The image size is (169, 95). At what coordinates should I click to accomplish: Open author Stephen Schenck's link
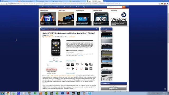coord(49,37)
